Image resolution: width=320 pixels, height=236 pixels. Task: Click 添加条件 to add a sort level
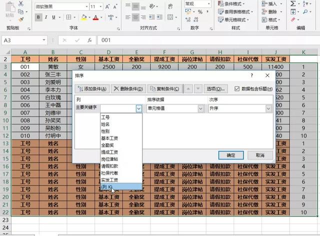tap(91, 89)
